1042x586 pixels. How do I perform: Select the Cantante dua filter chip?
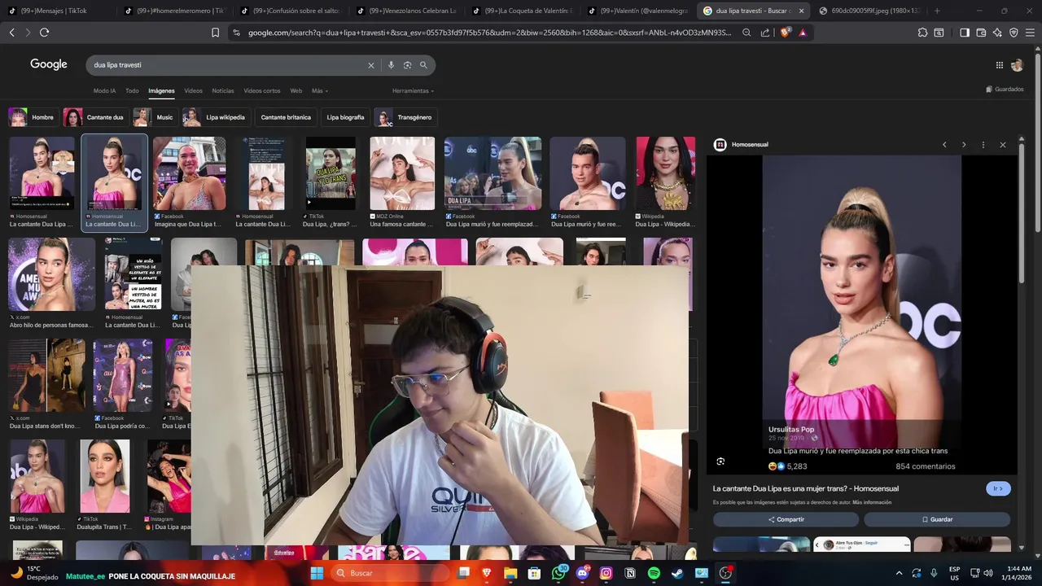point(94,117)
